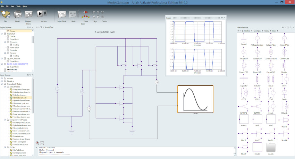Click the Super Block toolbar icon
The image size is (295, 159).
click(x=61, y=14)
